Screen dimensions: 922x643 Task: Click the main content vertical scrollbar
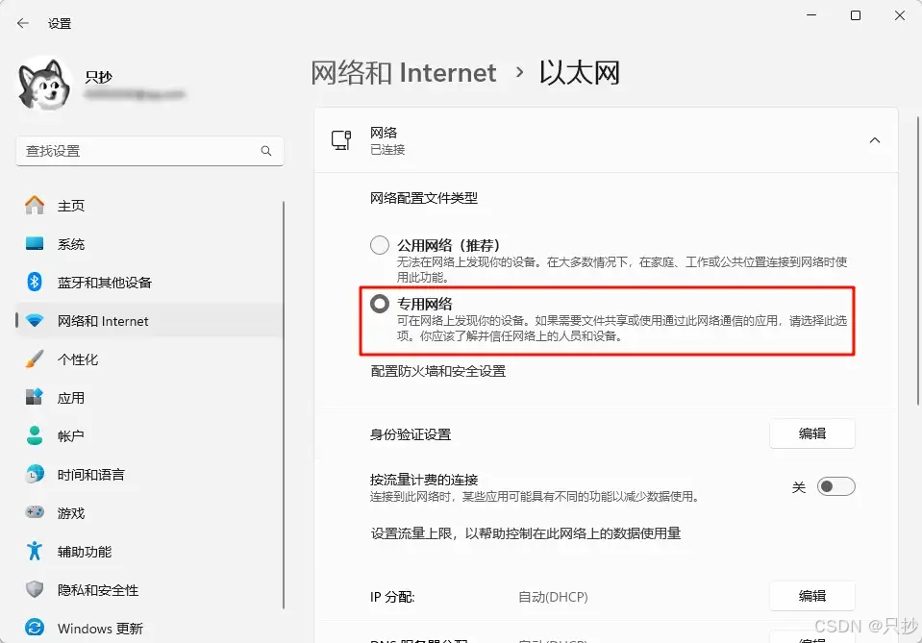[x=918, y=261]
